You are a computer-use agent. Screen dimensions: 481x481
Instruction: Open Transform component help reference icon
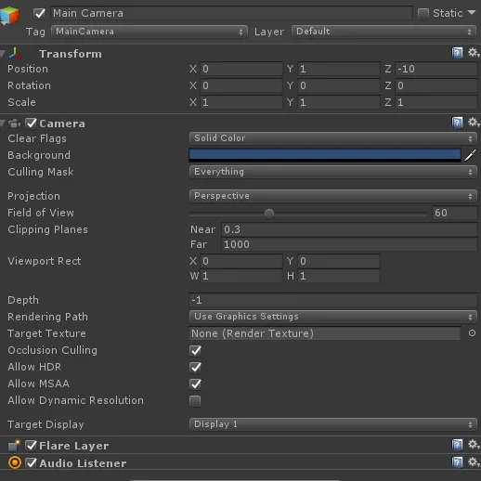click(457, 53)
